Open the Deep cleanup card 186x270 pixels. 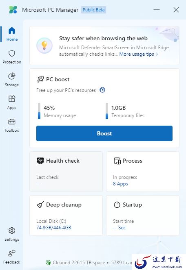(x=66, y=216)
